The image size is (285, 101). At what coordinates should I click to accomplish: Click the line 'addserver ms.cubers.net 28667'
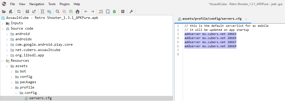click(210, 42)
